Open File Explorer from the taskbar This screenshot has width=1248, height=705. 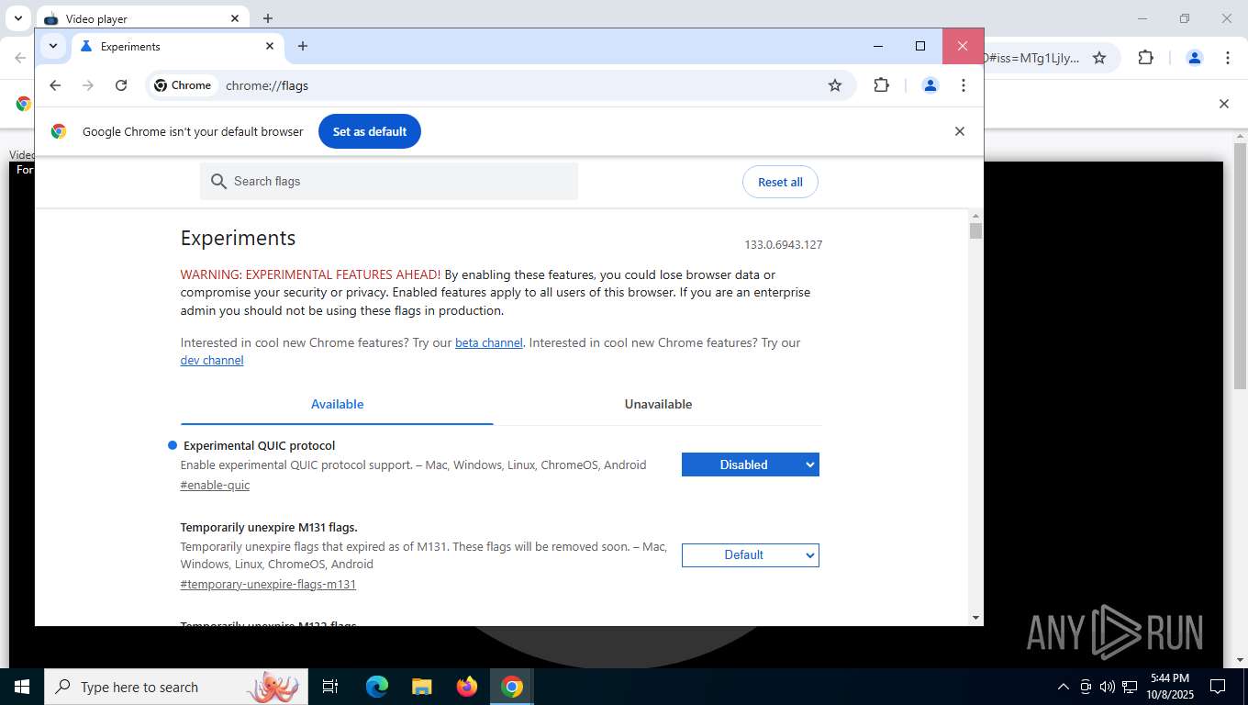(421, 687)
